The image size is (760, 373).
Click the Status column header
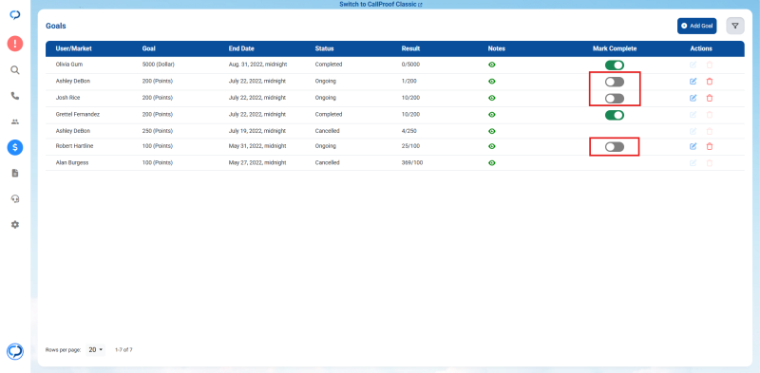pos(324,49)
